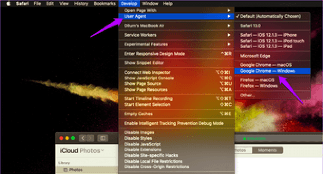The height and width of the screenshot is (174, 323).
Task: Toggle the Safari sidebar button
Action: pos(103,138)
